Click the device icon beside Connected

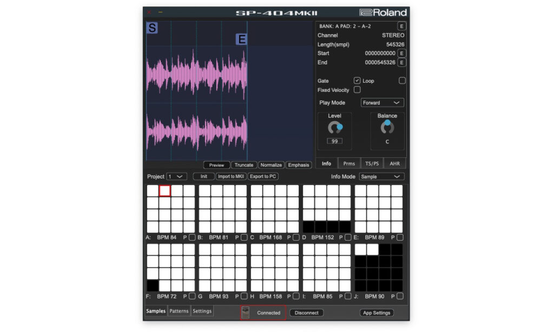tap(245, 313)
